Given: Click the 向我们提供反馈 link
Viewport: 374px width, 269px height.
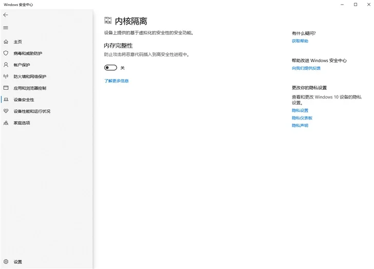Looking at the screenshot, I should pyautogui.click(x=306, y=68).
